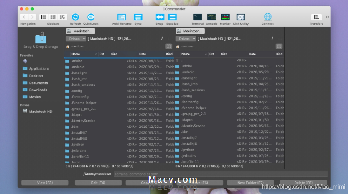The width and height of the screenshot is (349, 194).
Task: Select the right panel Macintosh tab
Action: pyautogui.click(x=190, y=31)
